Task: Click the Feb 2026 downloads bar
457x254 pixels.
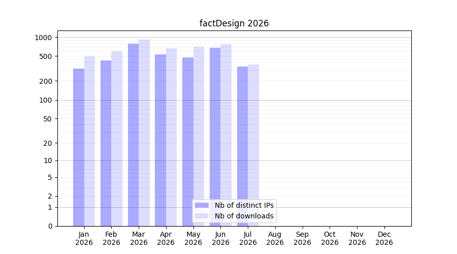Action: tap(117, 139)
